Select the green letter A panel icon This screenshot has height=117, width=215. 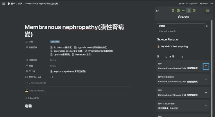click(178, 10)
